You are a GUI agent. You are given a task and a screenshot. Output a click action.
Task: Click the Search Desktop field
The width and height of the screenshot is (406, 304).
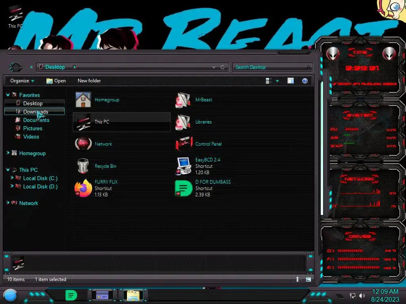point(273,67)
